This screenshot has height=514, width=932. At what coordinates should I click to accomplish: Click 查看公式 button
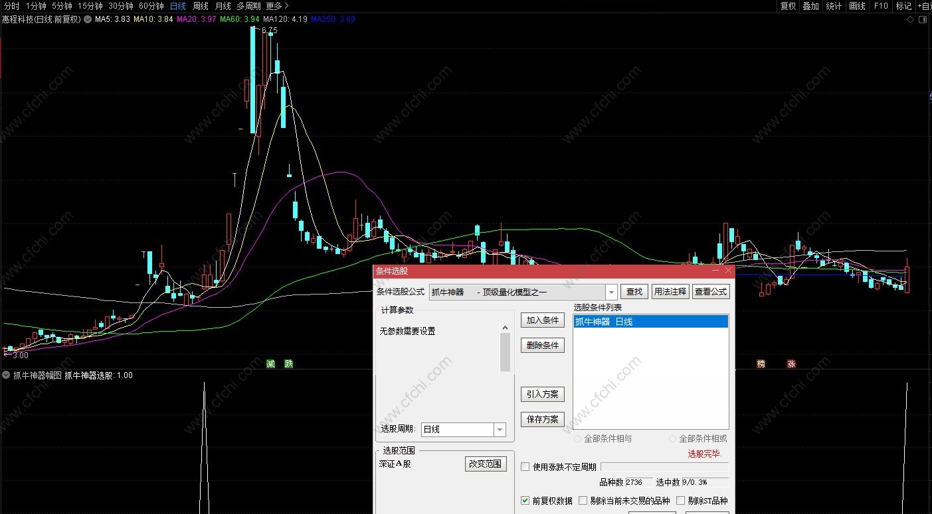711,292
